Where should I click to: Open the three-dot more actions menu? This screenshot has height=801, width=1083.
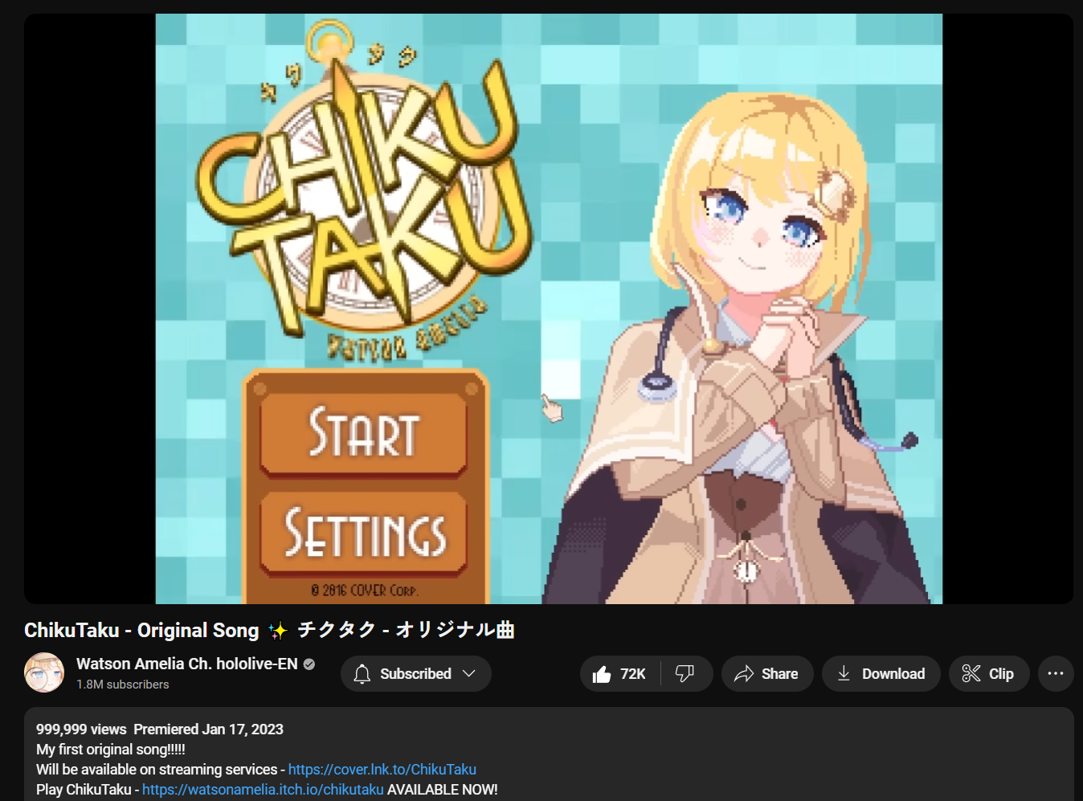pos(1056,674)
